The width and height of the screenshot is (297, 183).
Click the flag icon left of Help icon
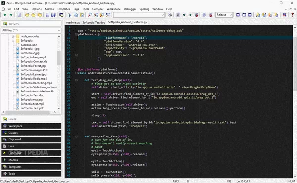(284, 15)
